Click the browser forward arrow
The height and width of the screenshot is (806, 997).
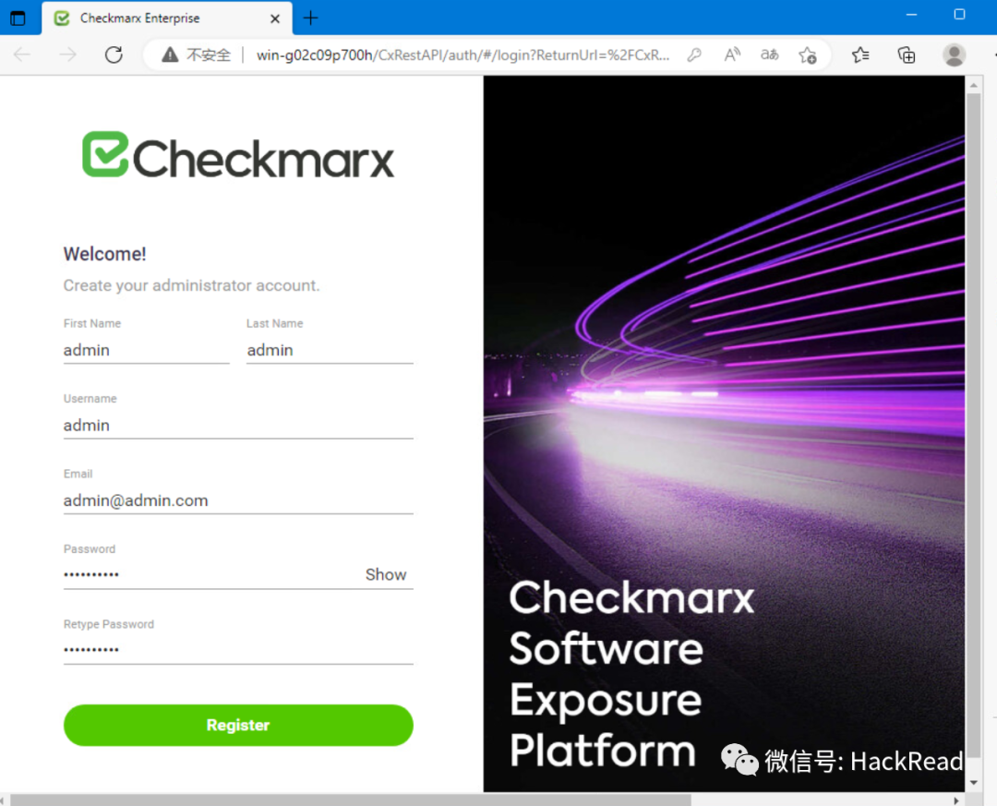pos(67,54)
